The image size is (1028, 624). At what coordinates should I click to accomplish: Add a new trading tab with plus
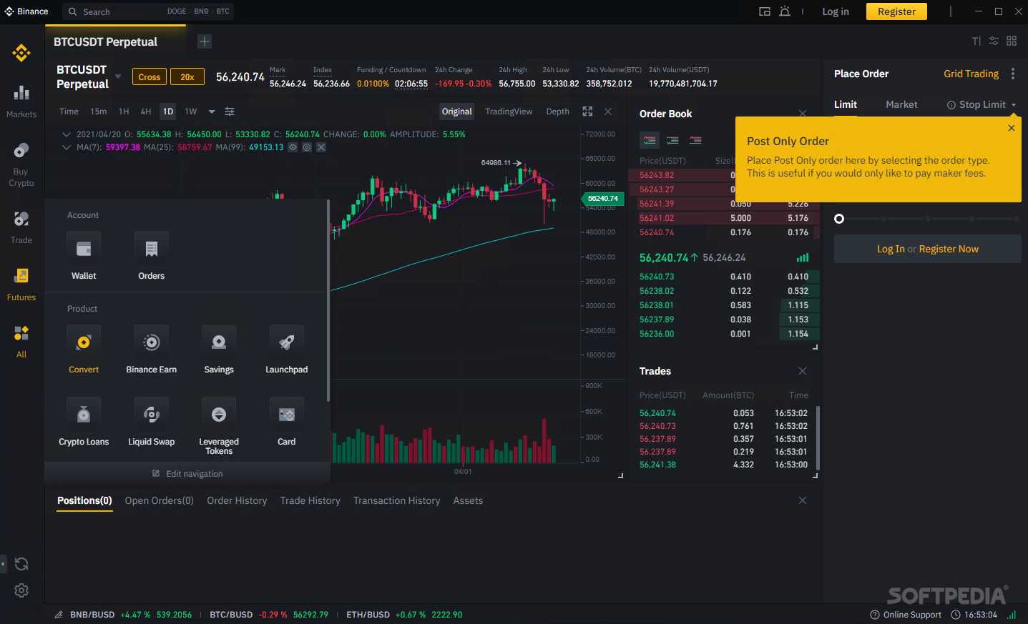click(205, 41)
